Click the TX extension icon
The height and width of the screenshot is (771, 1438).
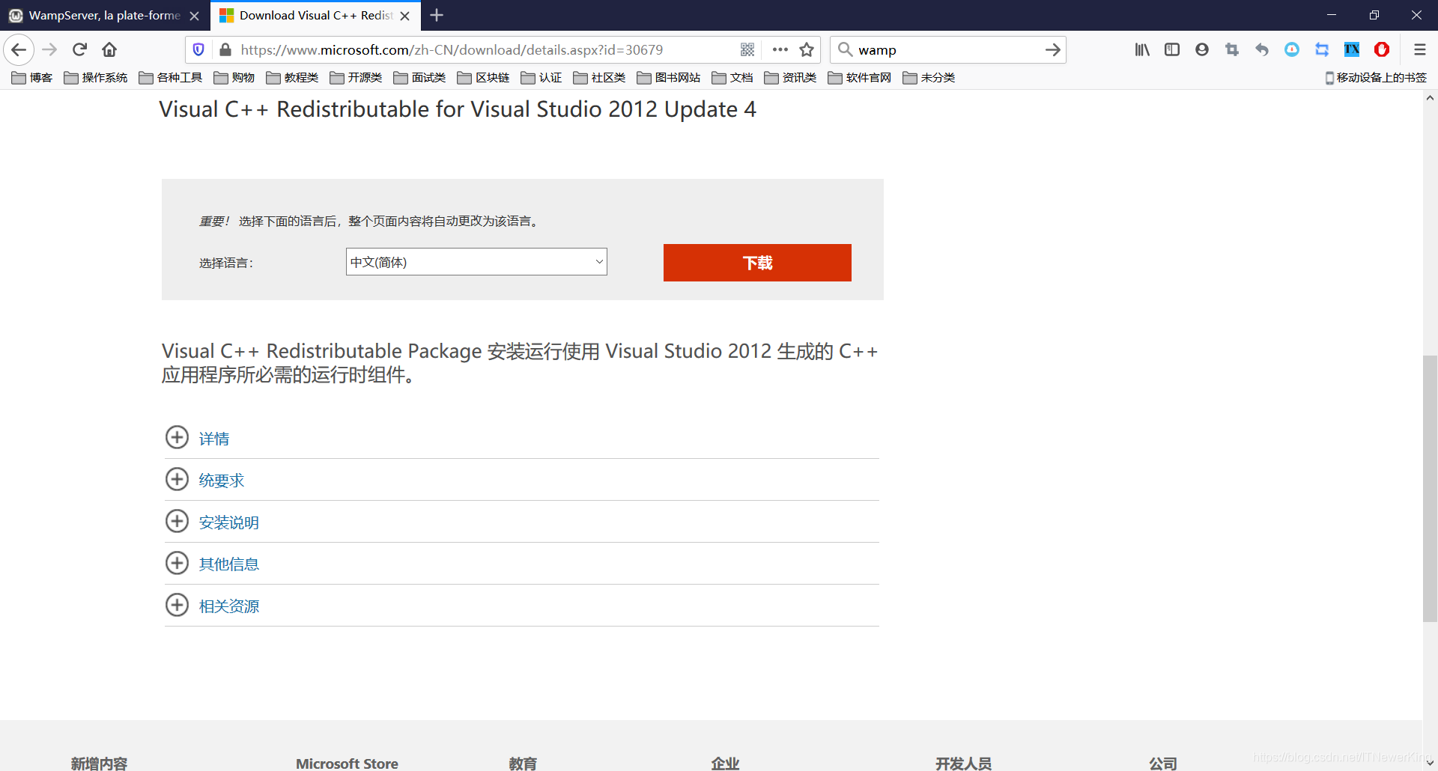(1352, 49)
